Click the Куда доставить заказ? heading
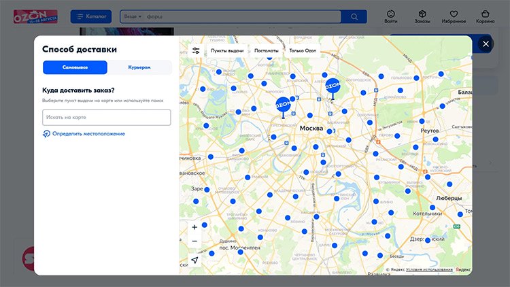Screen dimensions: 510x287 tap(78, 90)
